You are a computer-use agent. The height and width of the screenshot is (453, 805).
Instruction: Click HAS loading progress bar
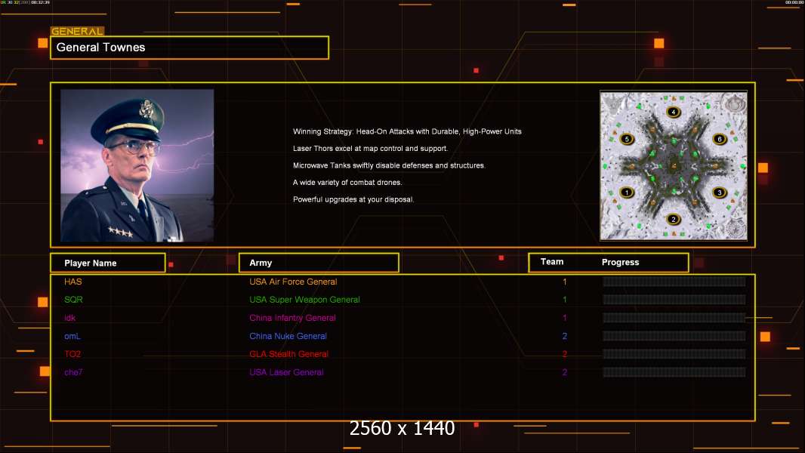tap(674, 281)
